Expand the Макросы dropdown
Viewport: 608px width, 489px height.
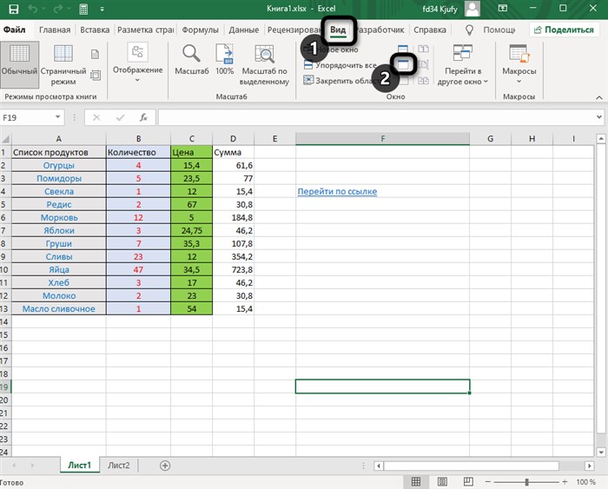(519, 64)
